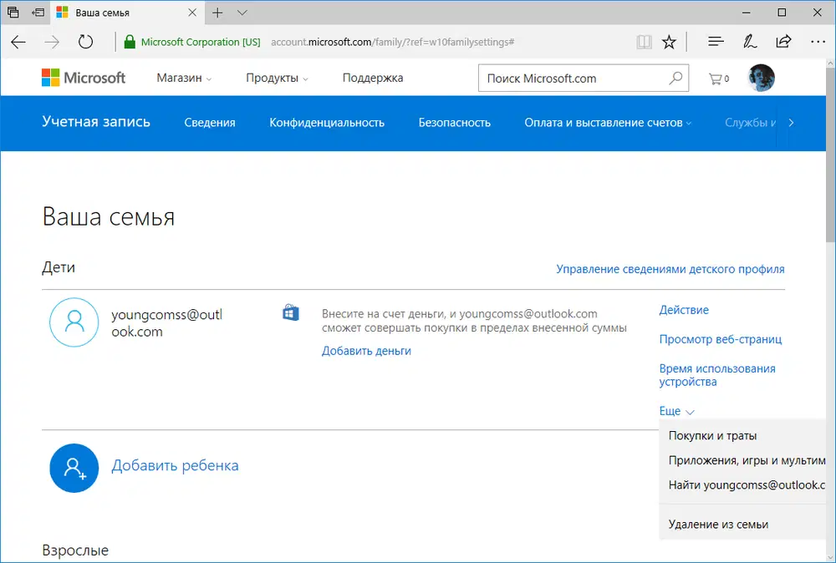Minimize the Edge window
This screenshot has width=836, height=563.
click(x=747, y=13)
